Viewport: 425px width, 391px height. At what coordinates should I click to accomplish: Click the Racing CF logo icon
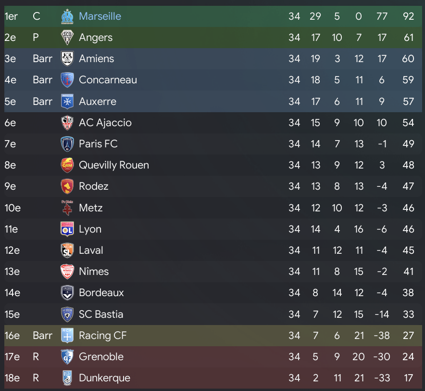67,336
